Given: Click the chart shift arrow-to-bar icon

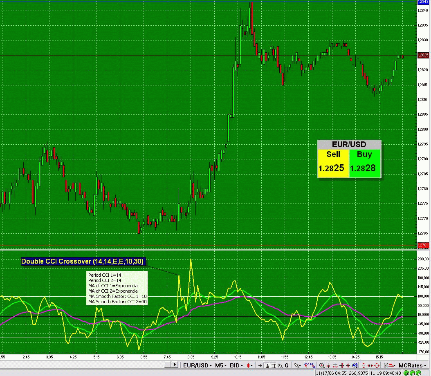Looking at the screenshot, I should [x=260, y=365].
